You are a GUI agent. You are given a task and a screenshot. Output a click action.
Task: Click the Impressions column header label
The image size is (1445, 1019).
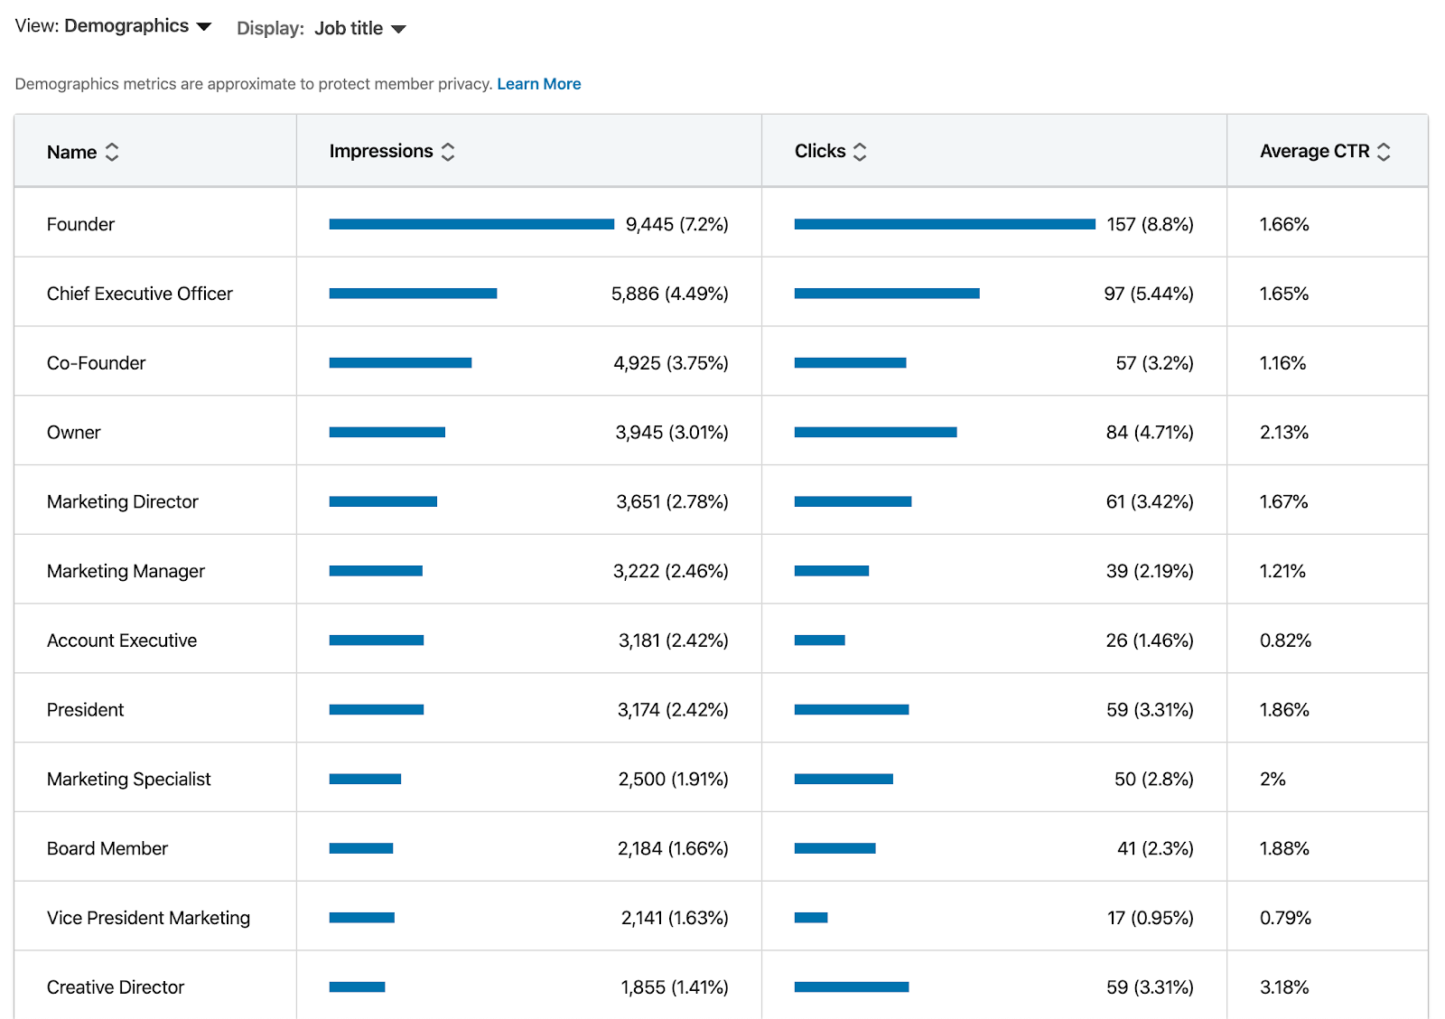(381, 151)
